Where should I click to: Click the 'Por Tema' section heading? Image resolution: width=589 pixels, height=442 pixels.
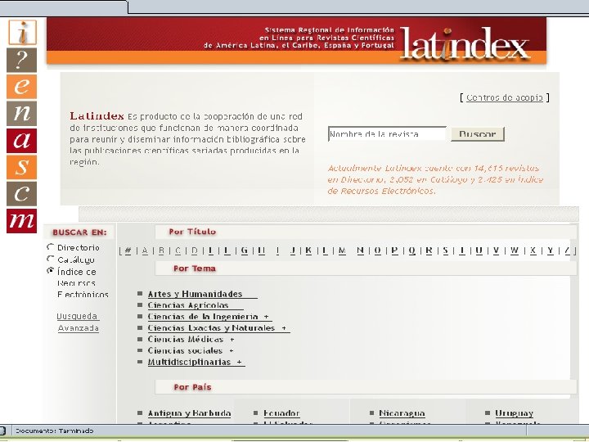[195, 268]
